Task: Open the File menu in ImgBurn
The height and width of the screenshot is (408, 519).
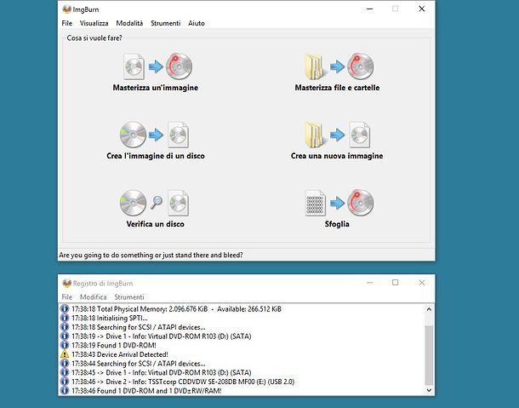Action: (67, 23)
